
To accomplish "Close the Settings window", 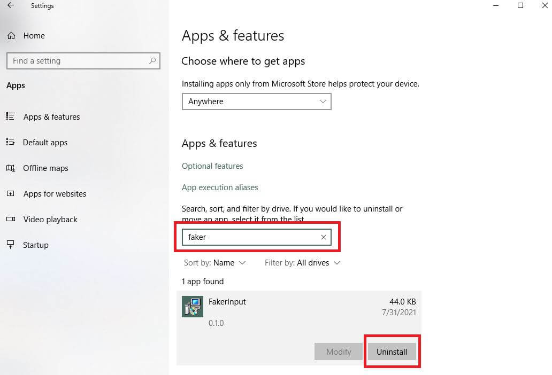I will pyautogui.click(x=545, y=5).
